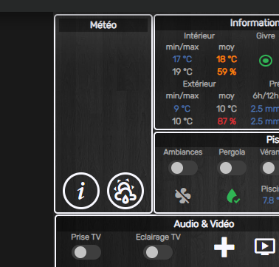The width and height of the screenshot is (279, 267).
Task: Click the exterior minimum 9 °C value
Action: [182, 109]
